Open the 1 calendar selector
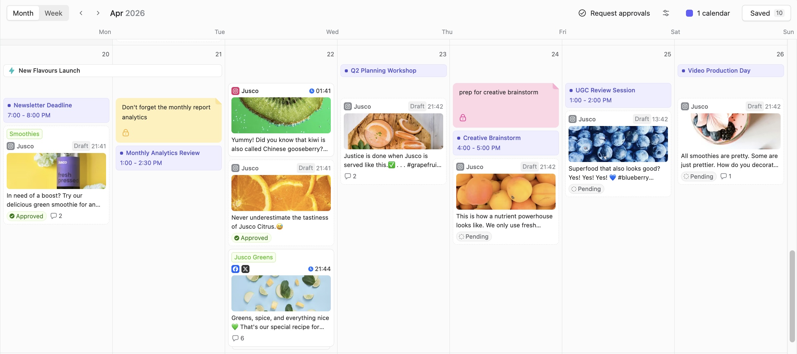797x354 pixels. (708, 13)
